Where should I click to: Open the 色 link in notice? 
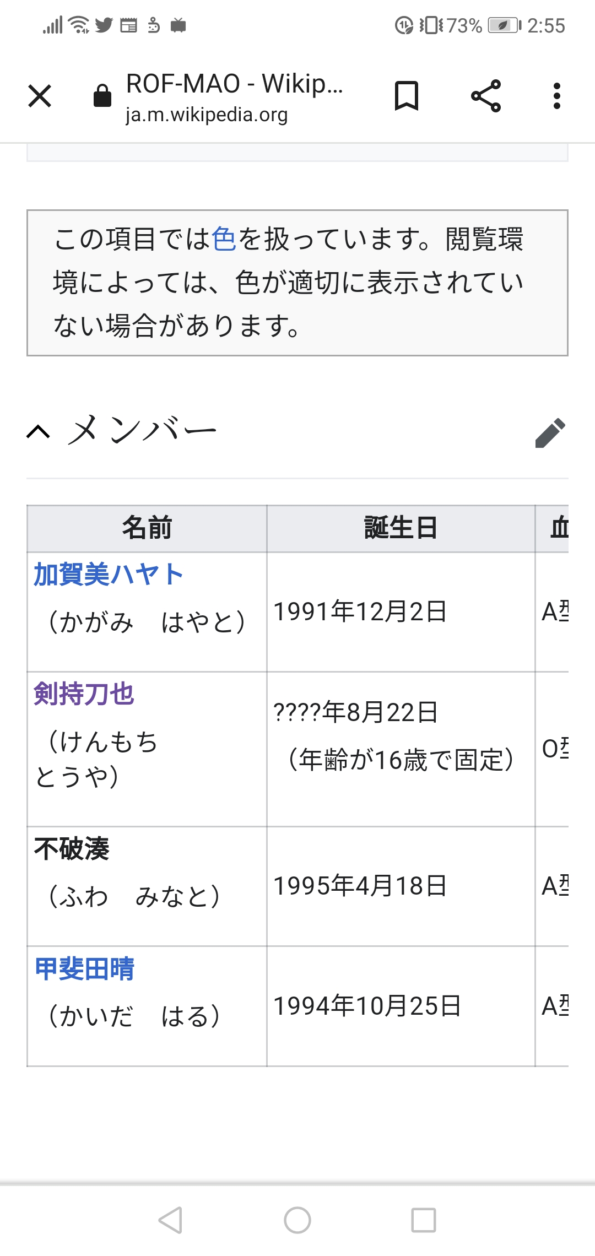coord(224,239)
